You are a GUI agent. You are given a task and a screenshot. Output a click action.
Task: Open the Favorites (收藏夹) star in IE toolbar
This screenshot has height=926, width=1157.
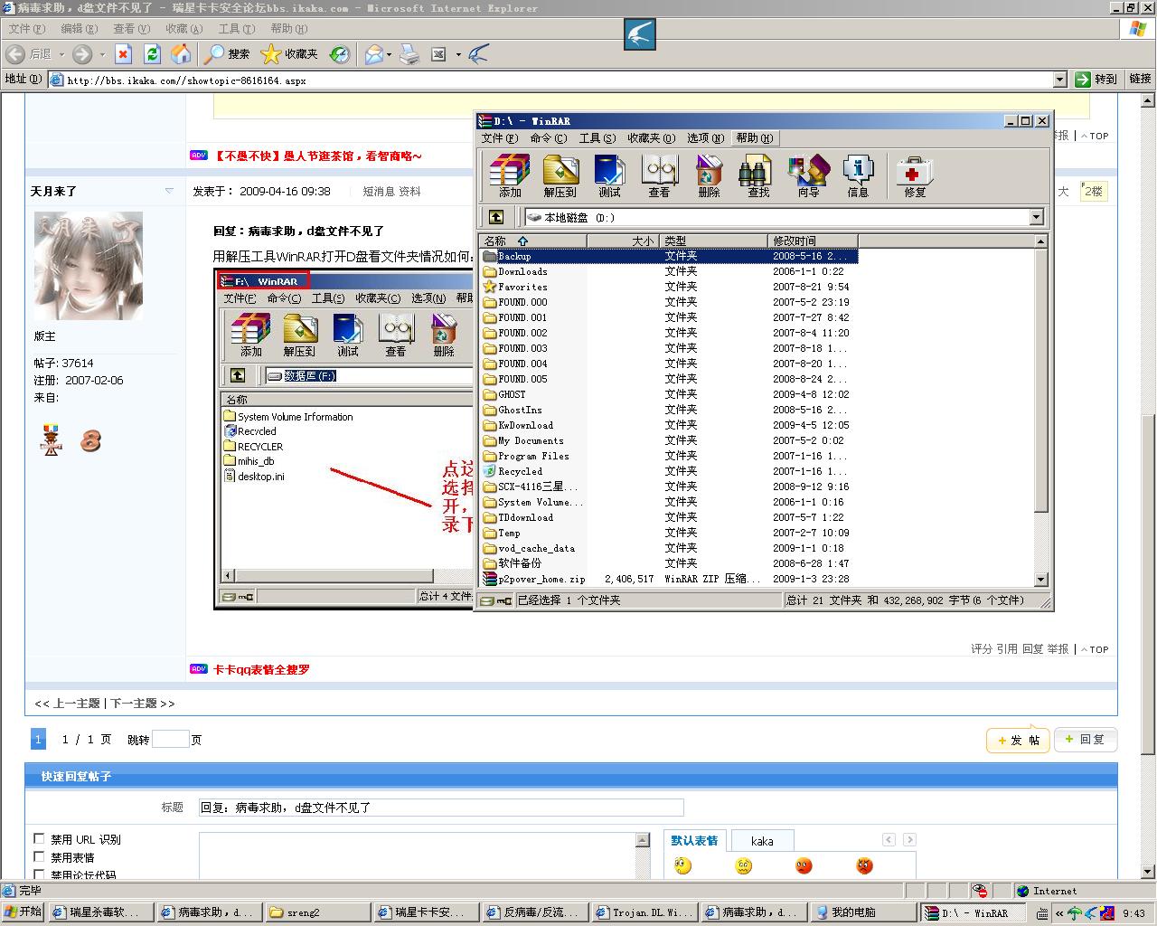pyautogui.click(x=289, y=54)
